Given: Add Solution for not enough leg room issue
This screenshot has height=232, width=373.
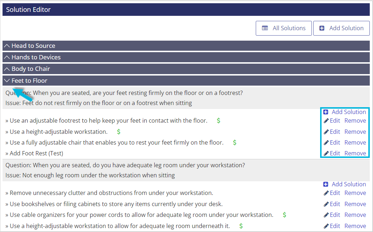Looking at the screenshot, I should pos(349,184).
